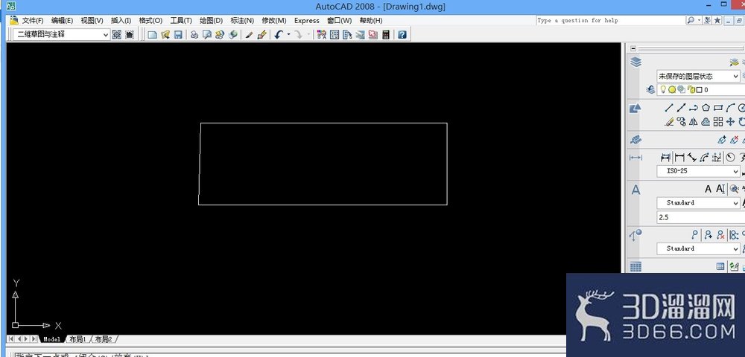Image resolution: width=745 pixels, height=357 pixels.
Task: Click the Tool Palettes icon in the toolbar
Action: tap(347, 35)
